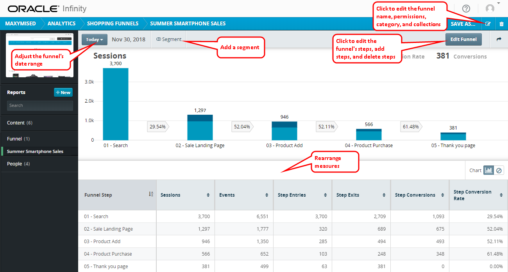Select the 04 - Product Purchase row label

[x=108, y=254]
